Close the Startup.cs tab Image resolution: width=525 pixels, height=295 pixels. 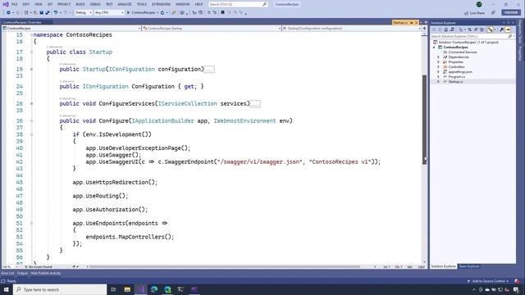pyautogui.click(x=416, y=22)
